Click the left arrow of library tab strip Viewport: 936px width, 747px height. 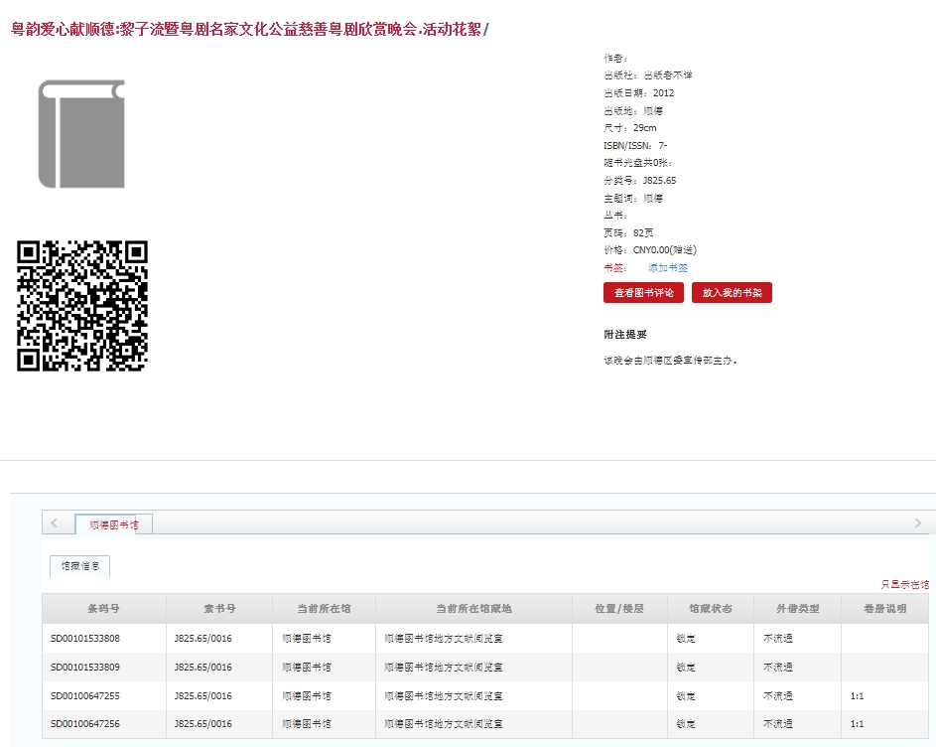click(55, 523)
